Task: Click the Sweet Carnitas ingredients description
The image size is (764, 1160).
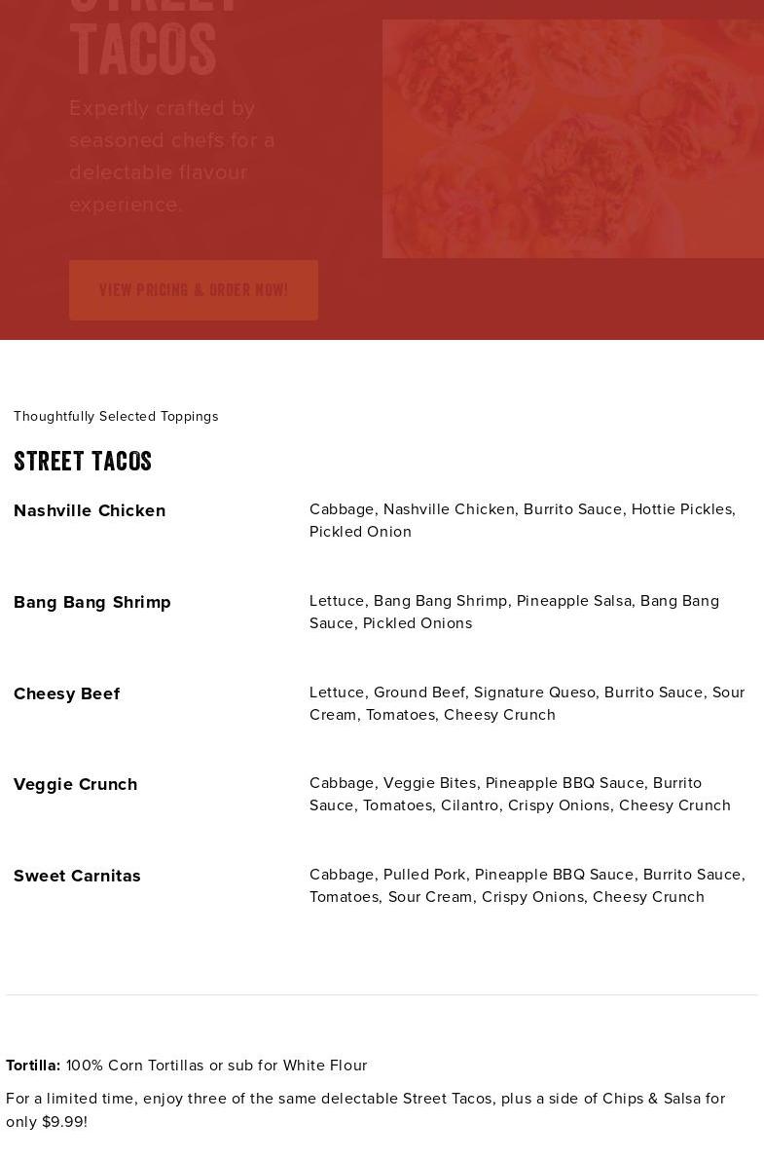Action: point(527,885)
